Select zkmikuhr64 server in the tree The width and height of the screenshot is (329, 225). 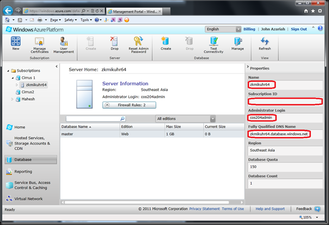click(34, 85)
